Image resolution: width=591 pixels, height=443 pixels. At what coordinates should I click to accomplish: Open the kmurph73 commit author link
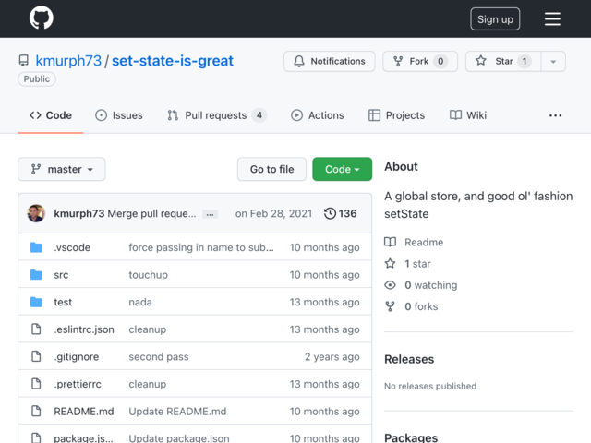pos(79,213)
